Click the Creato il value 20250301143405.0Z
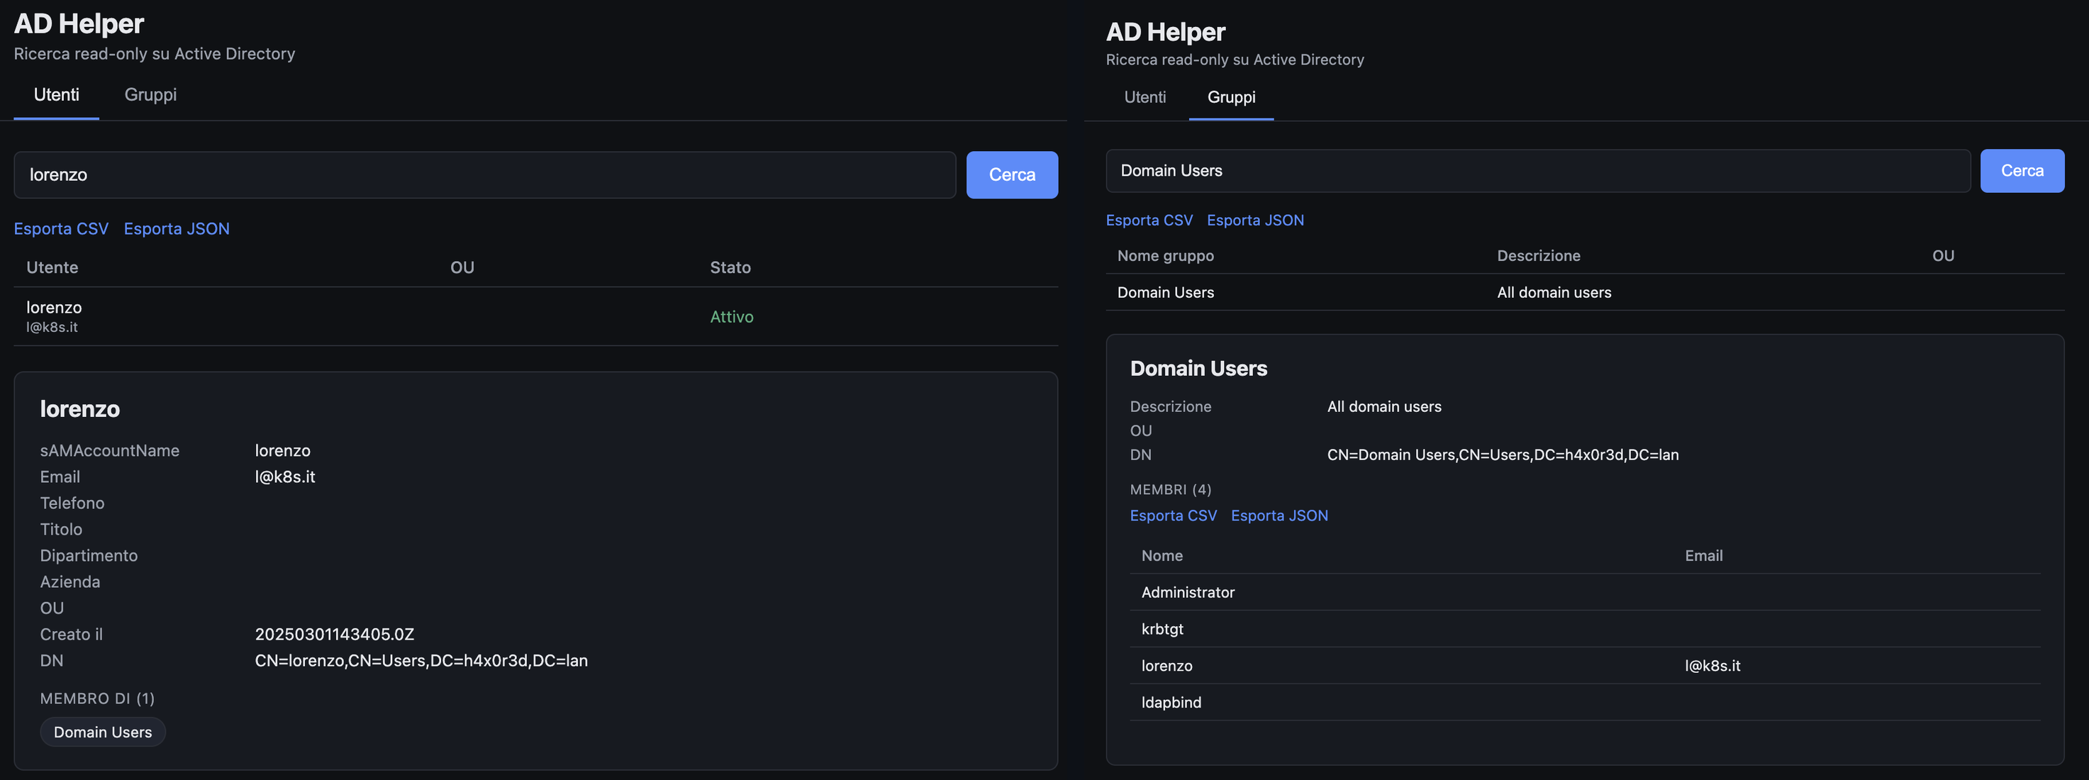The width and height of the screenshot is (2089, 780). click(334, 634)
